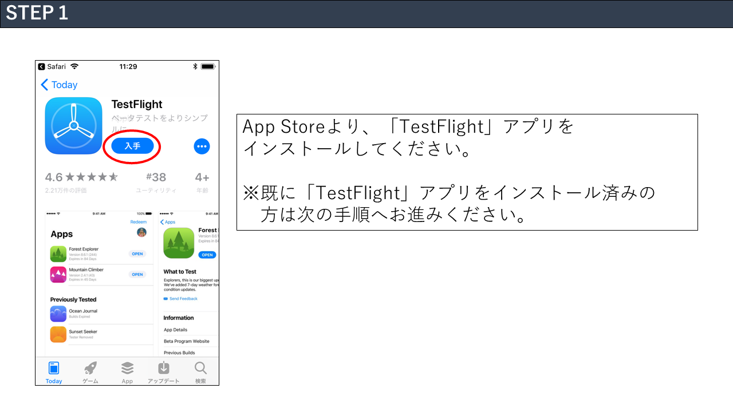Click the second Forest app preview screenshot
This screenshot has height=412, width=733.
click(189, 283)
